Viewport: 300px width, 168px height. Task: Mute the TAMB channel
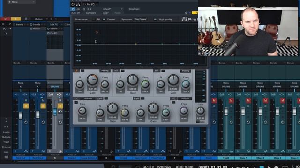231,100
